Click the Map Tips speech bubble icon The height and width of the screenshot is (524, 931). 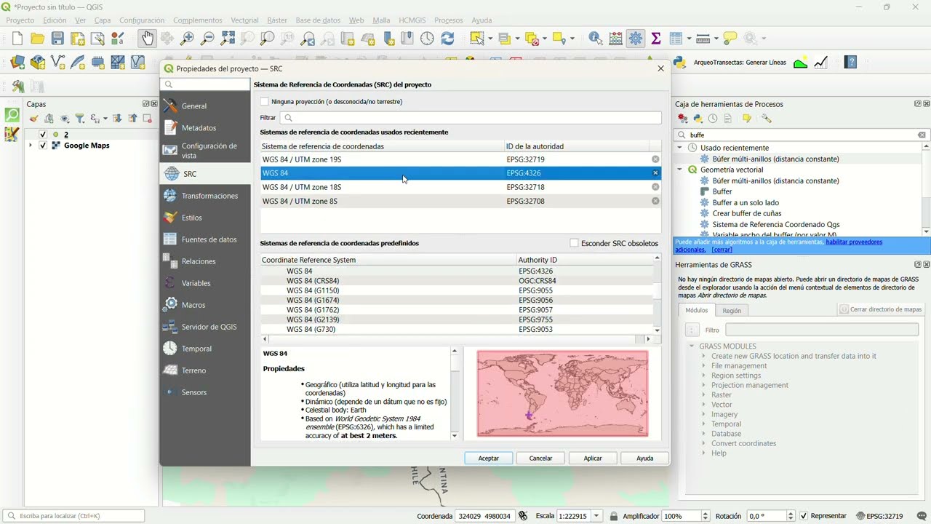pos(730,39)
